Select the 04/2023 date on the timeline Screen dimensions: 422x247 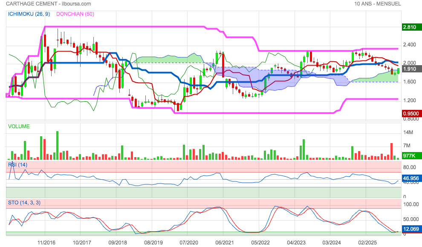point(296,242)
